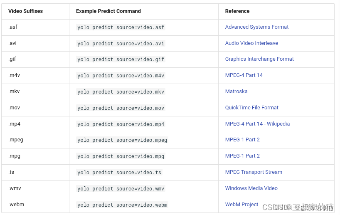340x215 pixels.
Task: Open the MPEG Transport Stream link
Action: [x=254, y=172]
